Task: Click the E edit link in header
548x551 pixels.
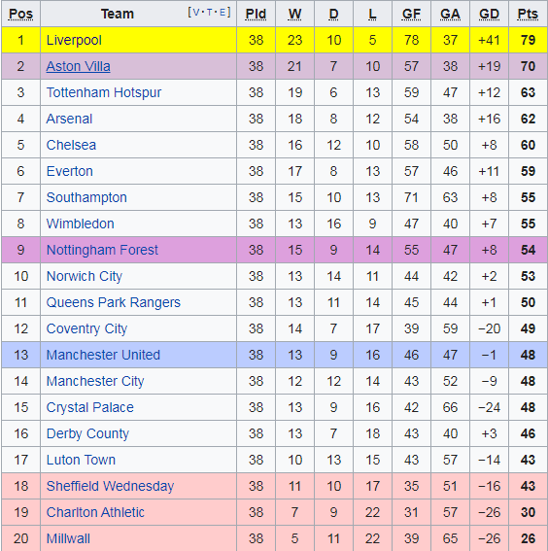Action: point(223,13)
